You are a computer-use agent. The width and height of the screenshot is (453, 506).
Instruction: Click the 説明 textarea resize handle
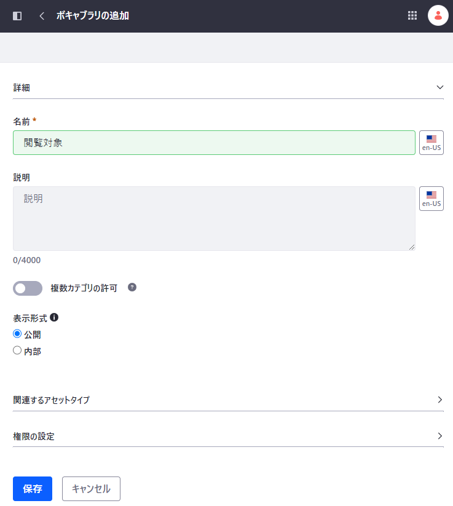click(x=412, y=247)
